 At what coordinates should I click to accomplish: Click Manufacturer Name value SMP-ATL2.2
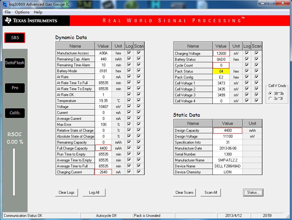227,160
